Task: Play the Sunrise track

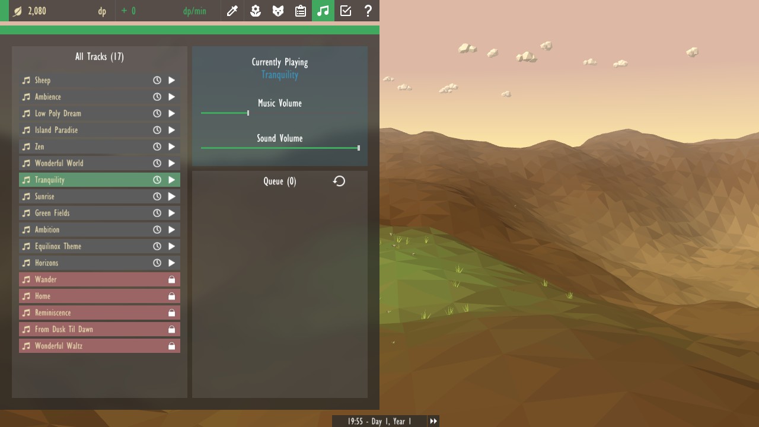Action: tap(171, 196)
